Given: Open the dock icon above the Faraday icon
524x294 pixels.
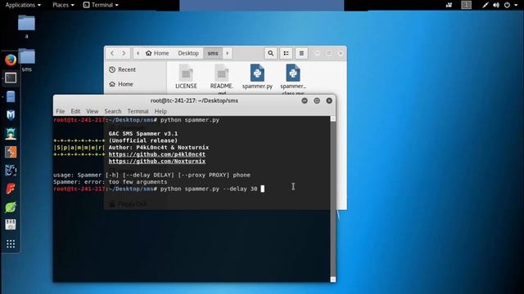Looking at the screenshot, I should [x=11, y=171].
